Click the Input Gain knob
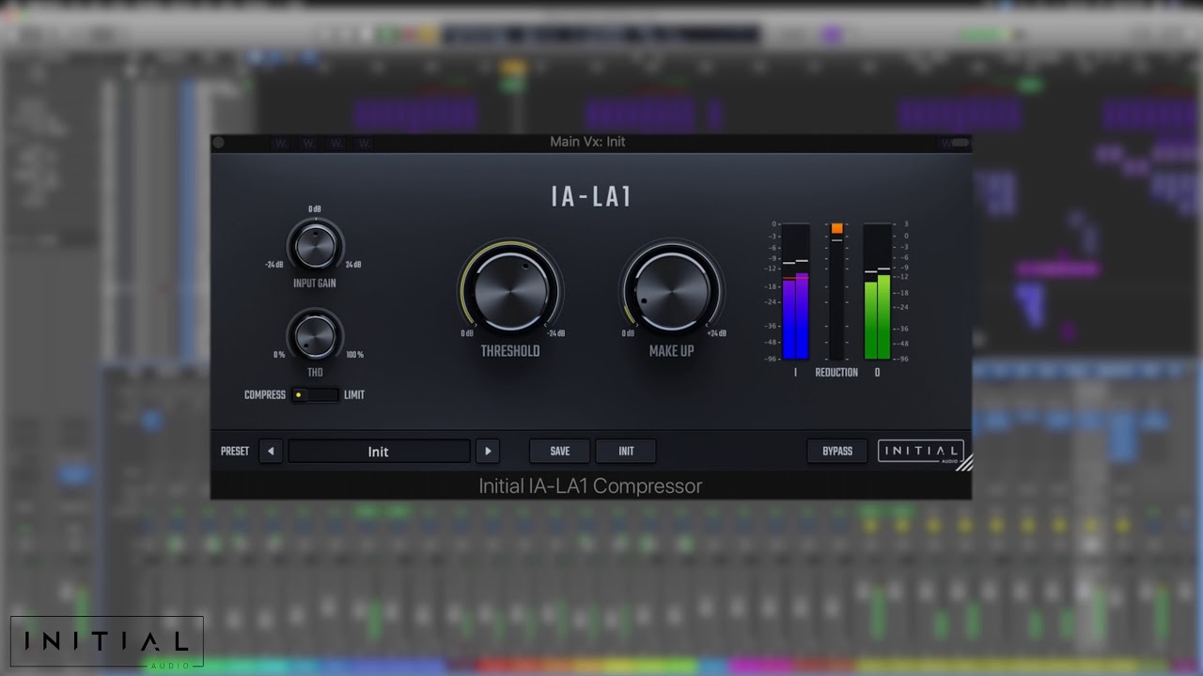1203x676 pixels. tap(315, 246)
